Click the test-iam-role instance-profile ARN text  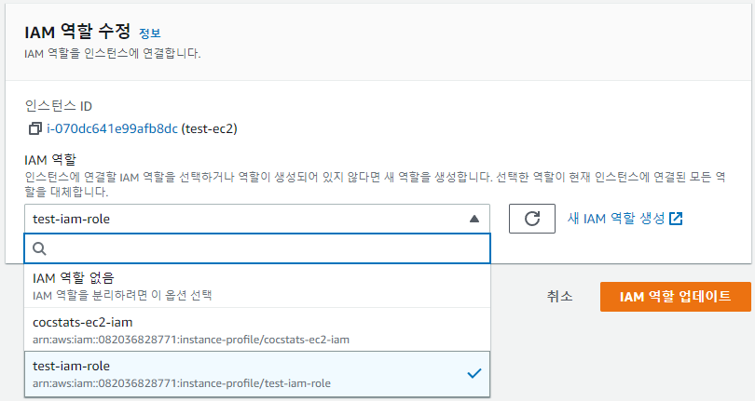click(182, 383)
